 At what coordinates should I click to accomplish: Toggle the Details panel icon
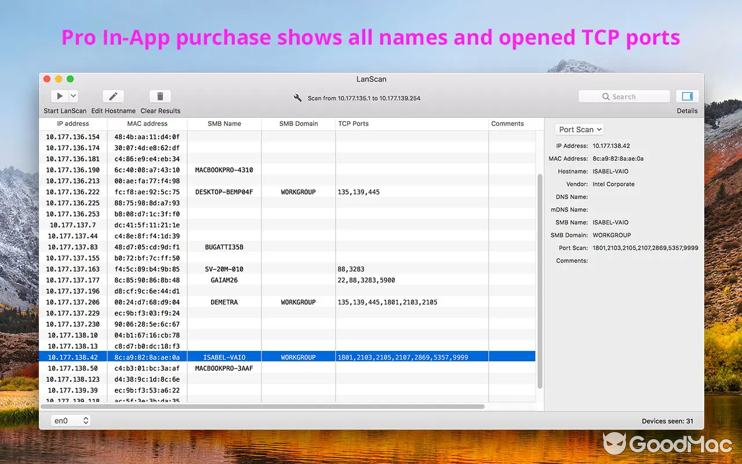click(x=687, y=96)
